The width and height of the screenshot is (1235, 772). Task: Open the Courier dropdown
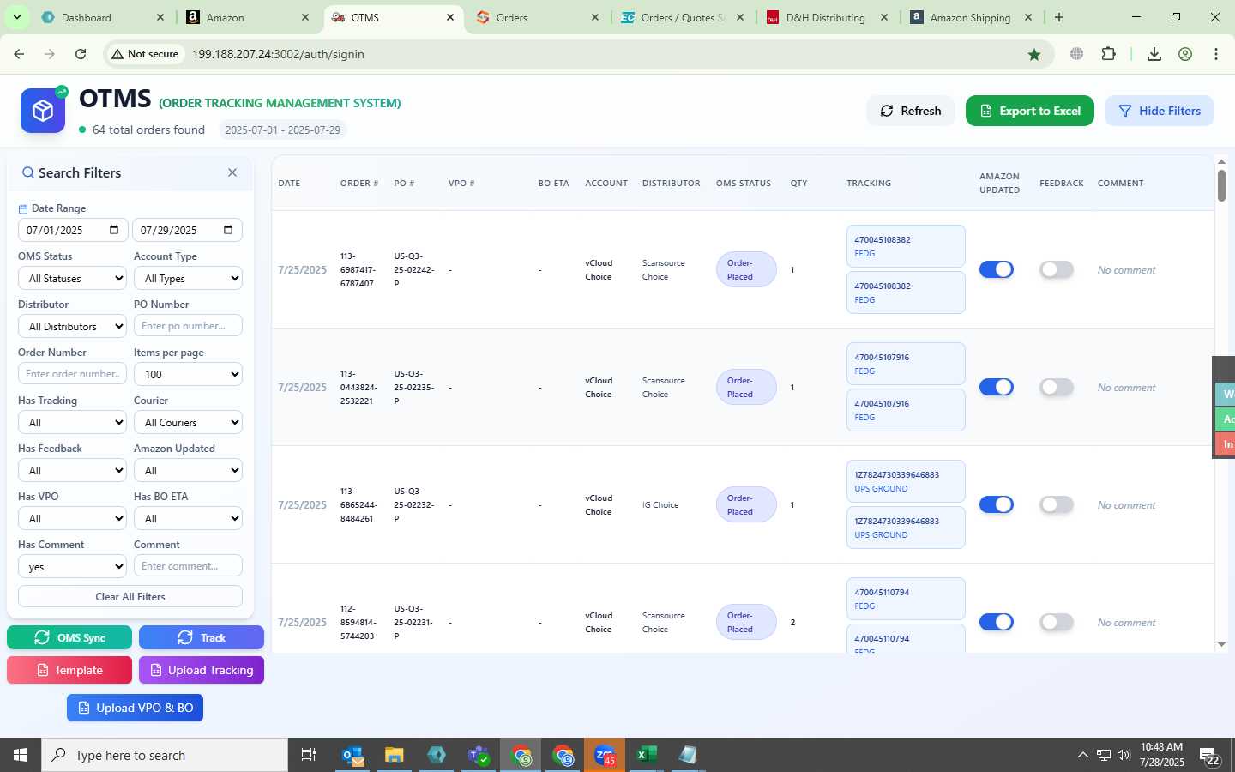(188, 422)
